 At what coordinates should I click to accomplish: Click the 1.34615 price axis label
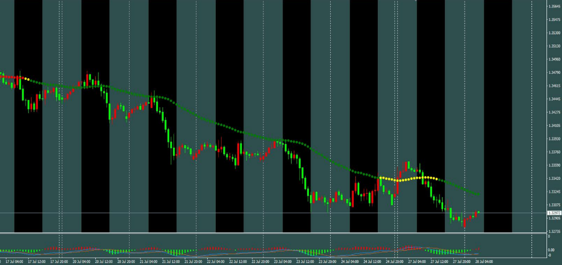point(555,86)
